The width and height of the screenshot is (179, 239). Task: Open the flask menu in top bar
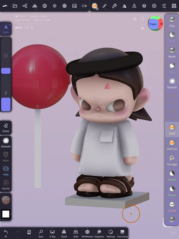point(134,6)
